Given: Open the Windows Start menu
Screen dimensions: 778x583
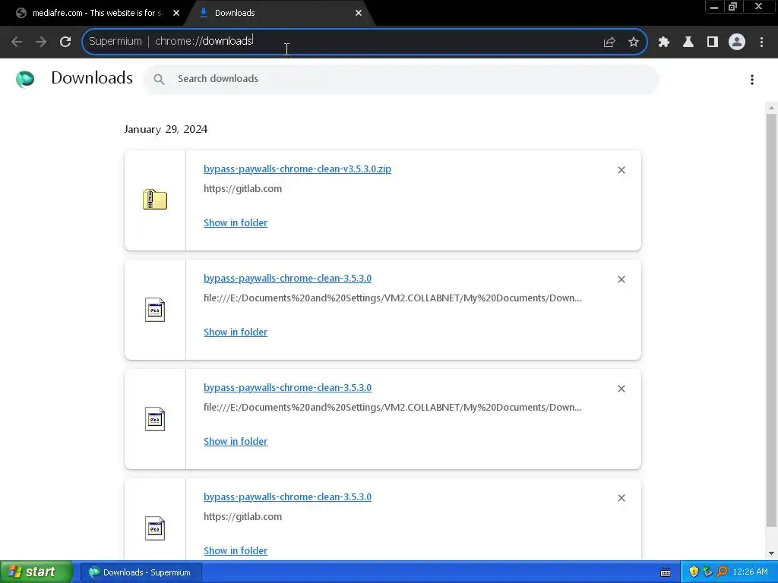Looking at the screenshot, I should coord(36,572).
